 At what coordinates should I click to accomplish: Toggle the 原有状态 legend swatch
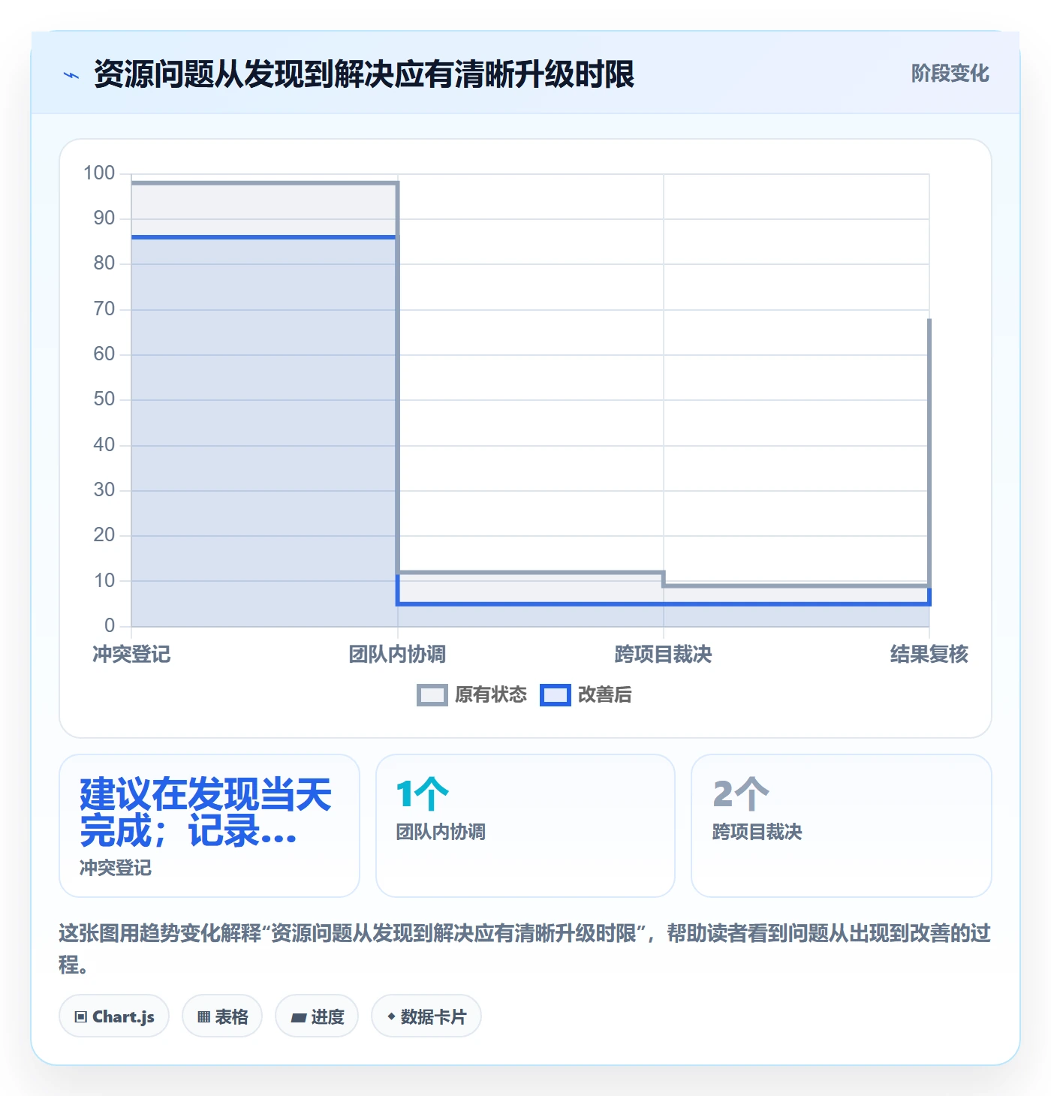432,695
